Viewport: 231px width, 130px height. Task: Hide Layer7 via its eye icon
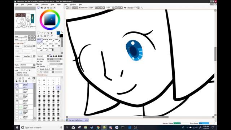[x=17, y=84]
